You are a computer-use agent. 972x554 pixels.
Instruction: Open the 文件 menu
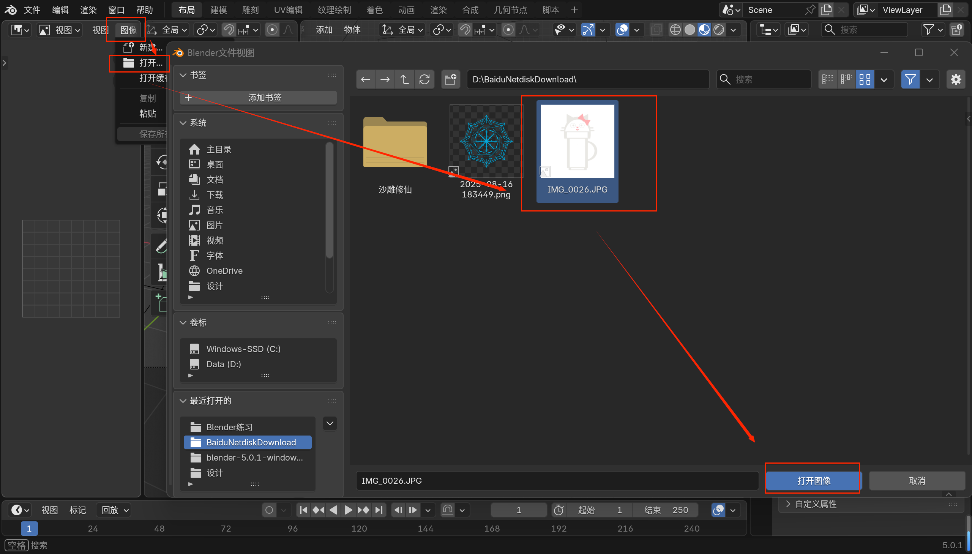[32, 10]
